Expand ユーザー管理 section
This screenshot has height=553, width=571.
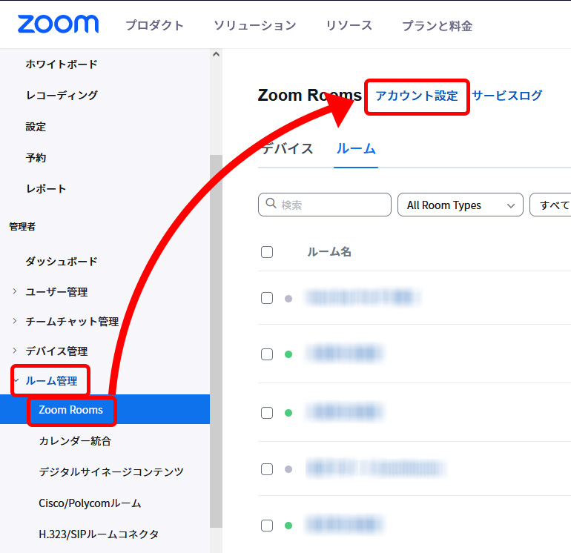(56, 291)
